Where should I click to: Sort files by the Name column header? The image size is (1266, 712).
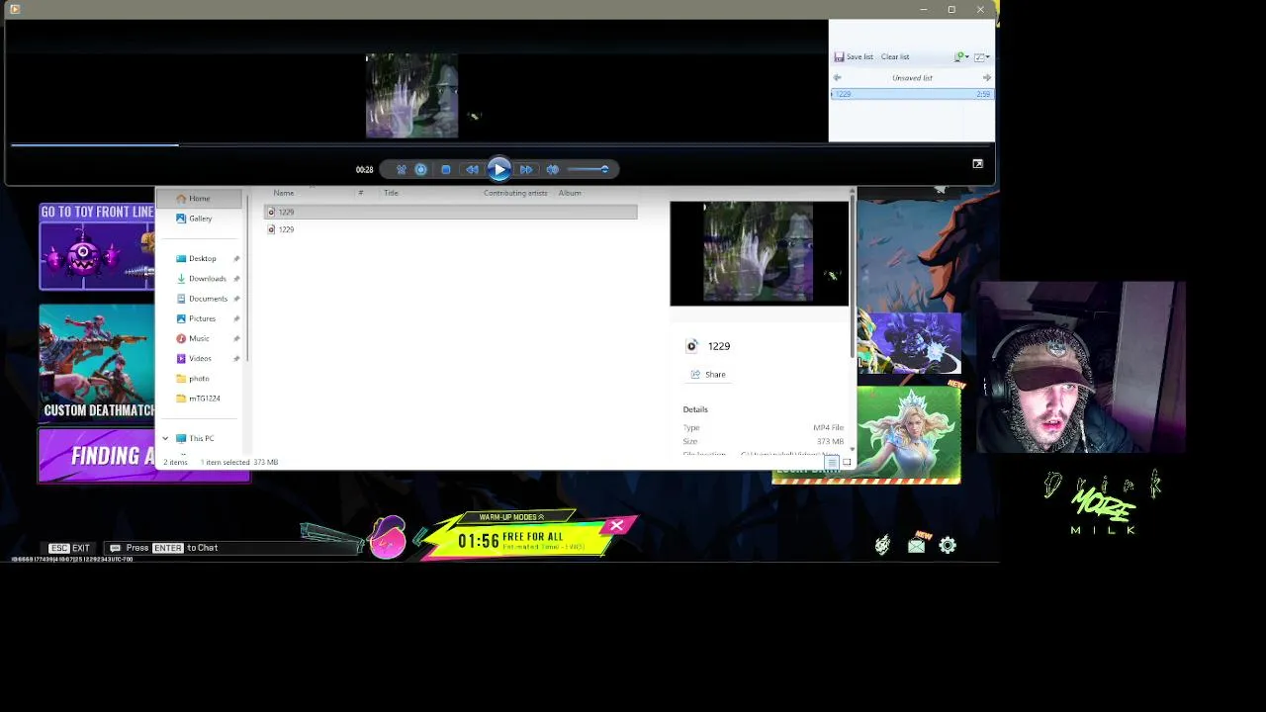[x=283, y=193]
